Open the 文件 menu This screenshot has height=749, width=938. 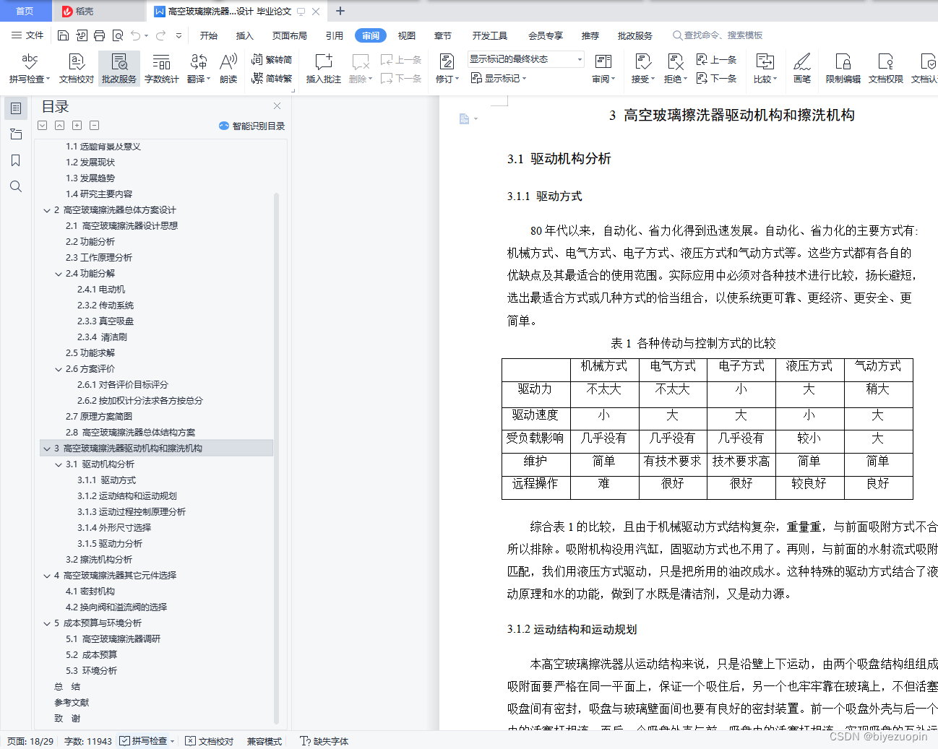click(x=27, y=35)
